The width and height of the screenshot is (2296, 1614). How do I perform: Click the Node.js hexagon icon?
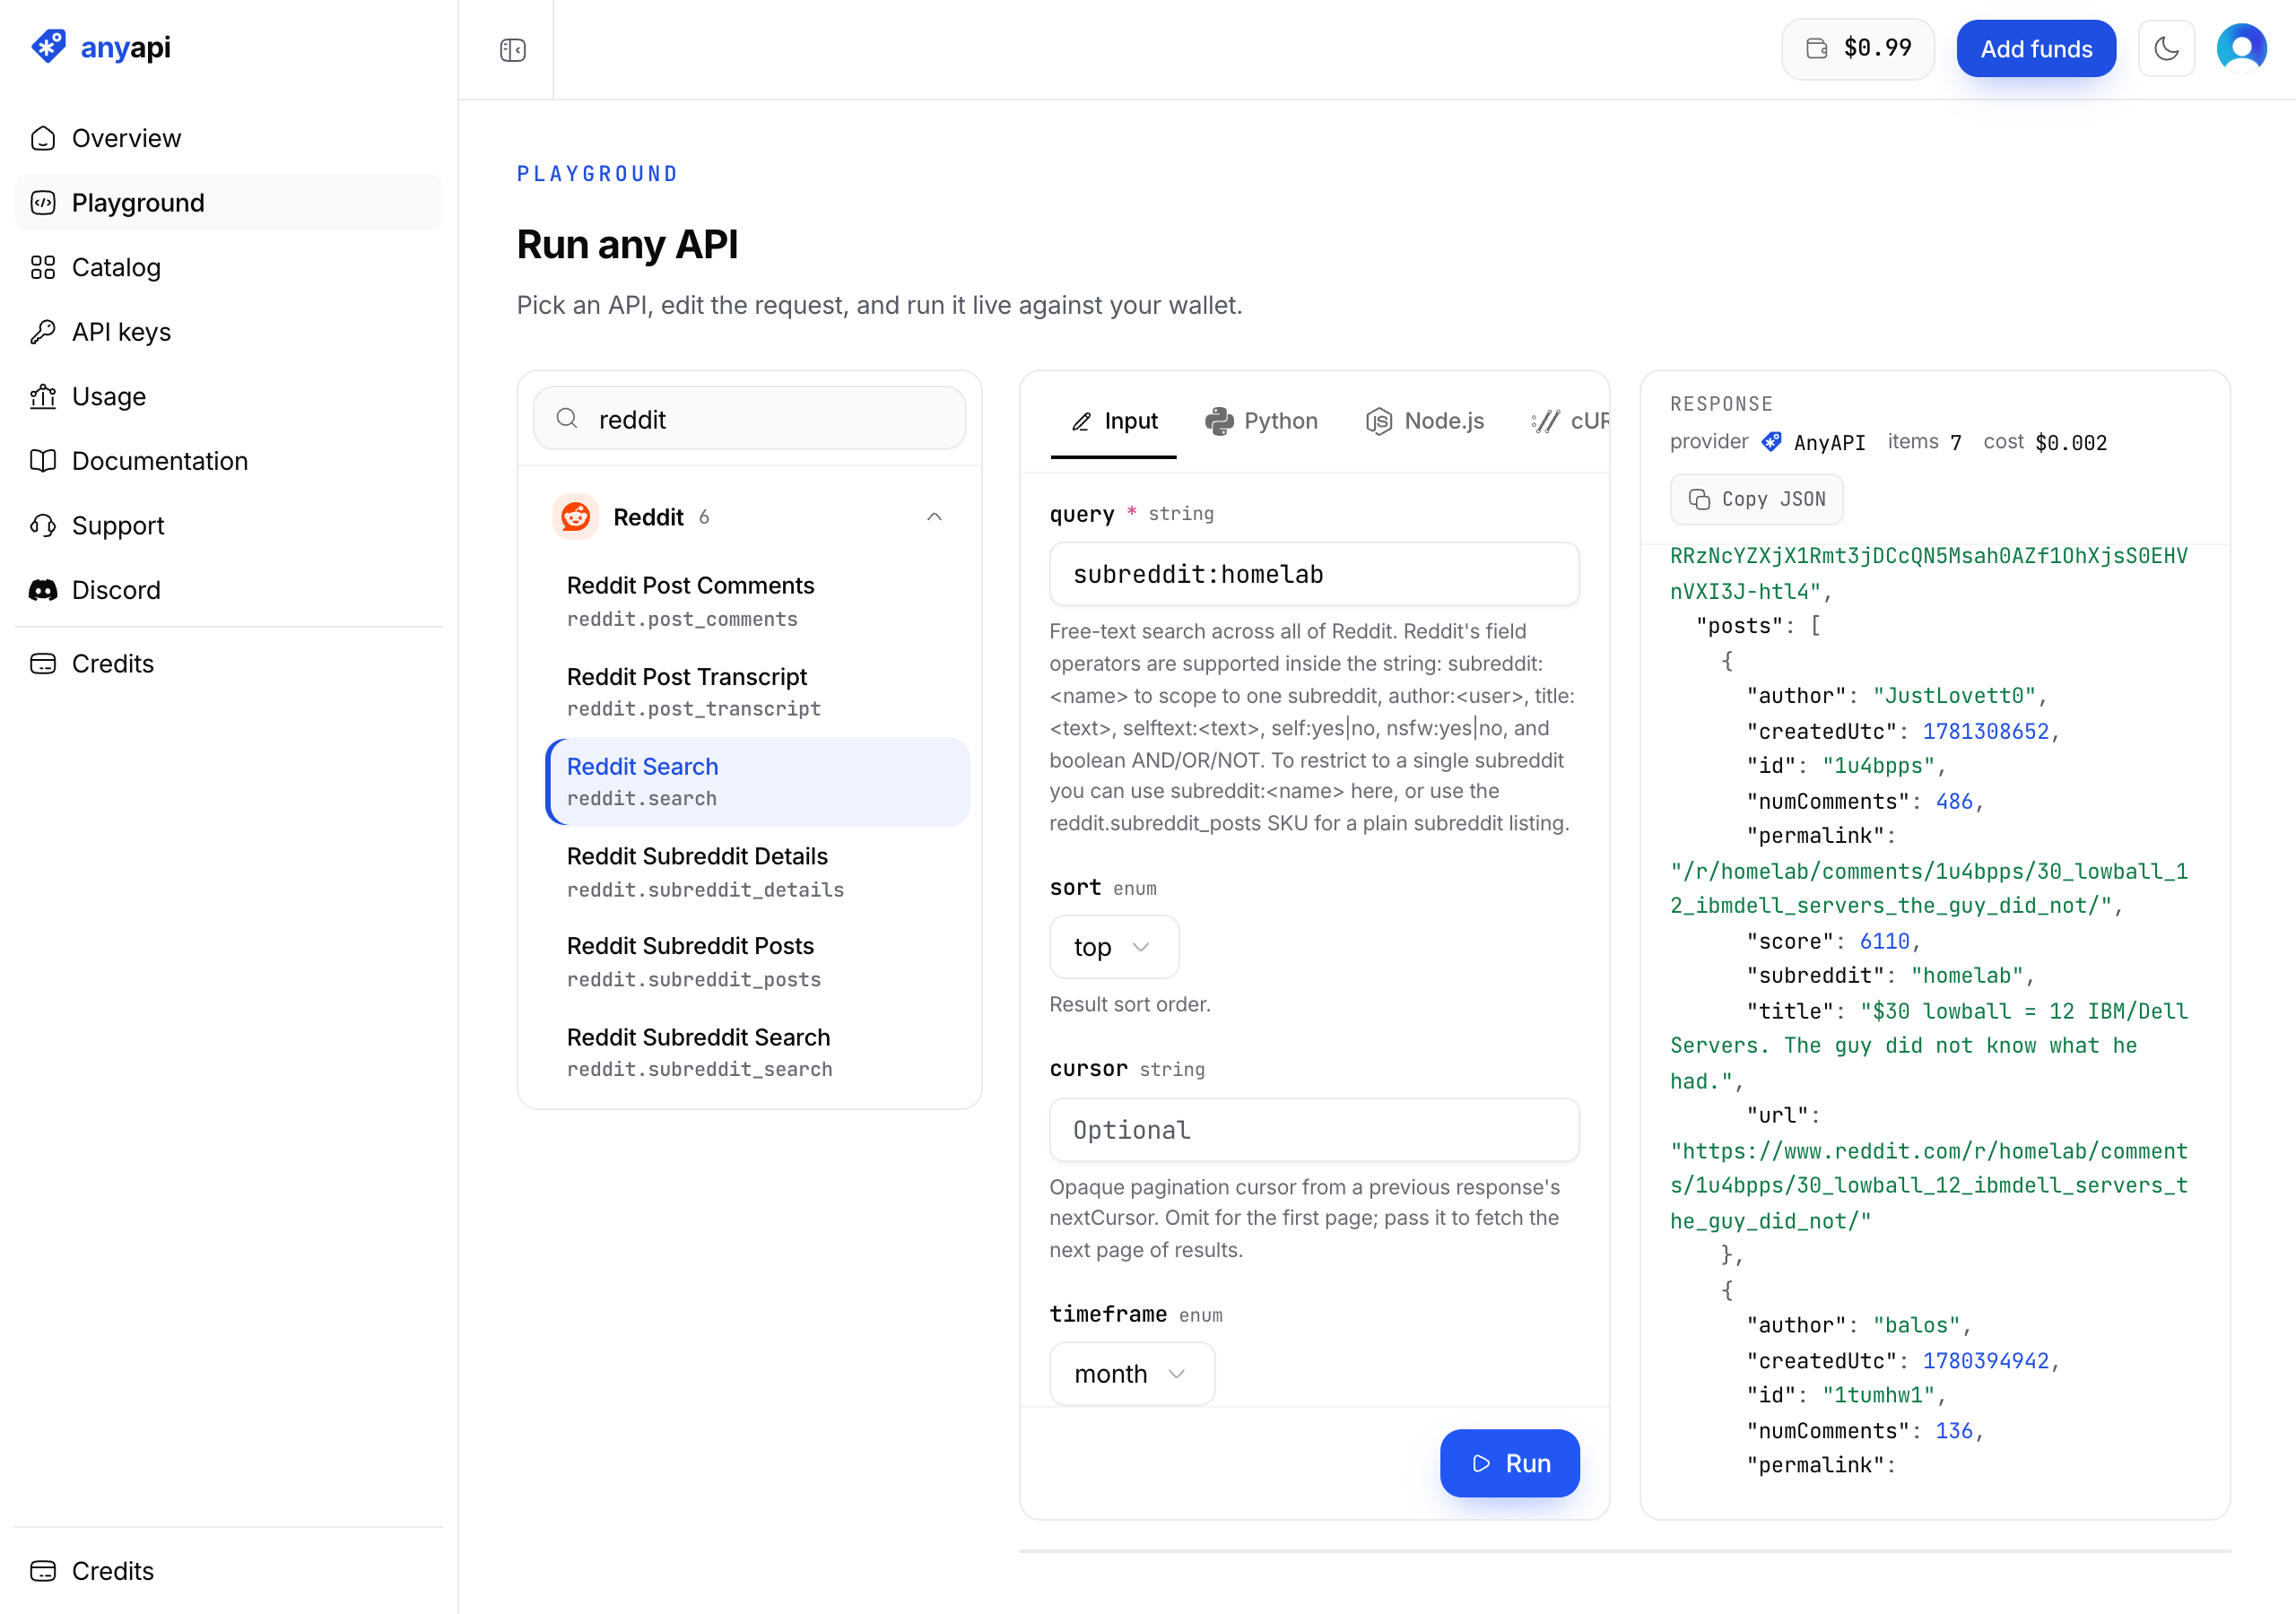click(1378, 421)
